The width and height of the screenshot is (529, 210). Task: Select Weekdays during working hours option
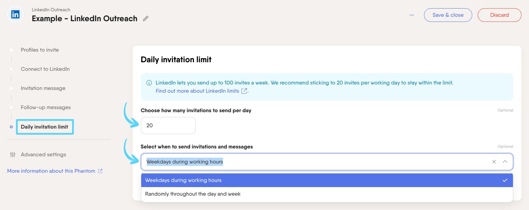coord(327,180)
